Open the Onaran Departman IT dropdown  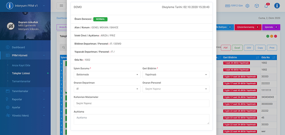click(107, 89)
